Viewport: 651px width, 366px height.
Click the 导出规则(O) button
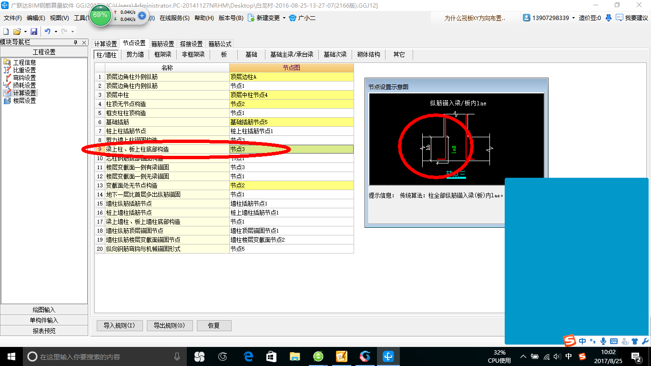[x=170, y=326]
